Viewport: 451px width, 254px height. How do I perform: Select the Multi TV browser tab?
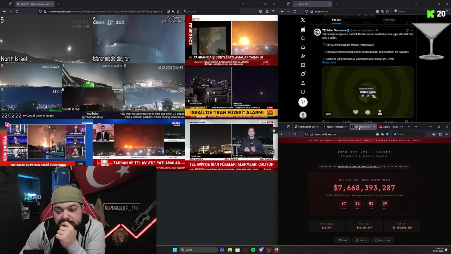35,4
